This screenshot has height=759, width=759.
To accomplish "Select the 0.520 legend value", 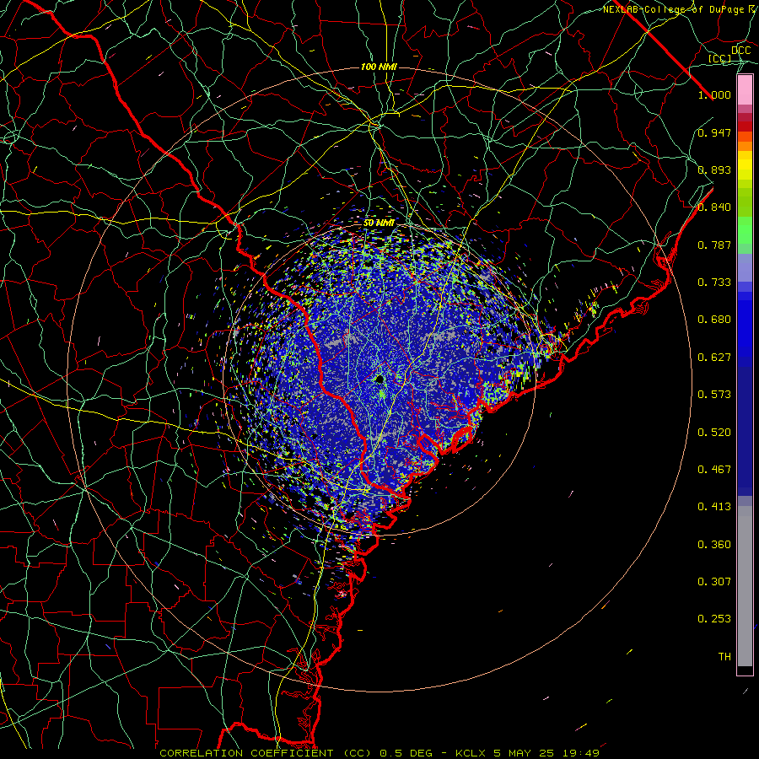I will click(x=714, y=433).
